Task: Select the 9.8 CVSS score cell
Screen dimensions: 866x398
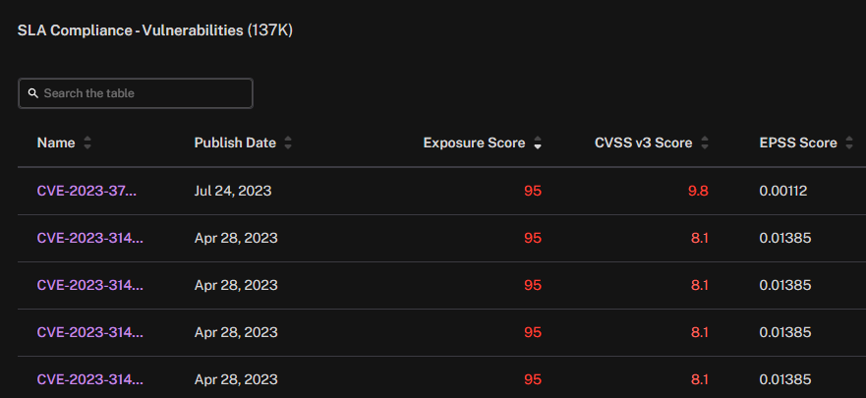Action: click(698, 191)
